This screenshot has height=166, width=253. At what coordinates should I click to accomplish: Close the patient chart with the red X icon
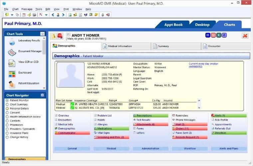245,36
